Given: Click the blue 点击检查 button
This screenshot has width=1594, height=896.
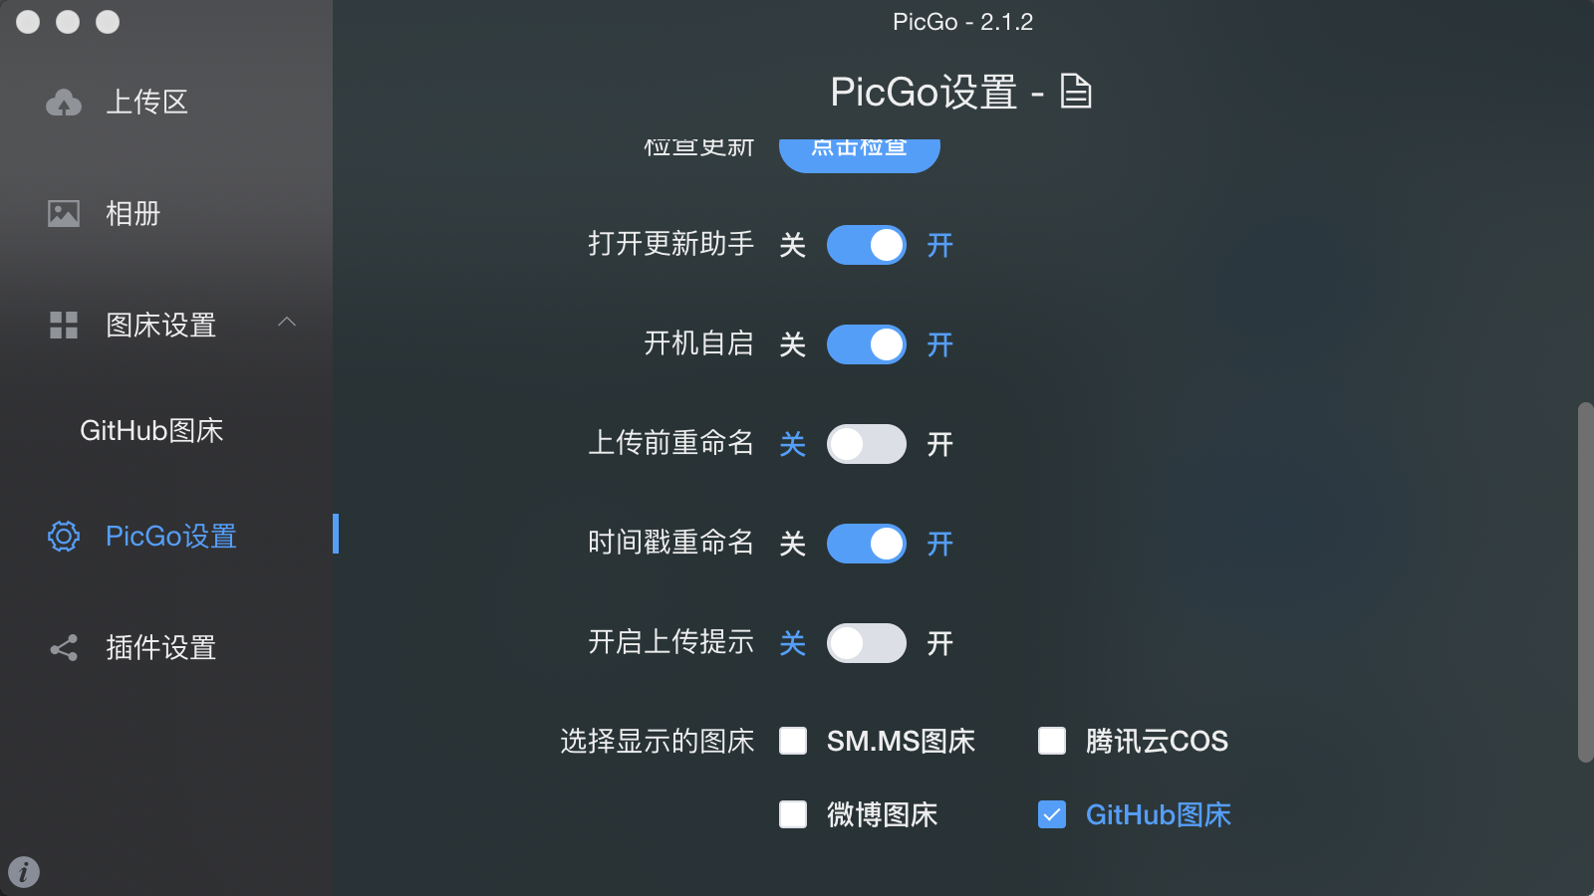Looking at the screenshot, I should (860, 155).
